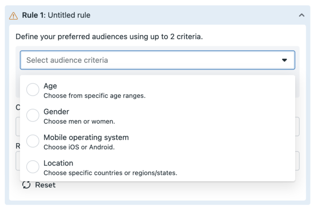Select the Age radio button
This screenshot has width=313, height=207.
[33, 90]
